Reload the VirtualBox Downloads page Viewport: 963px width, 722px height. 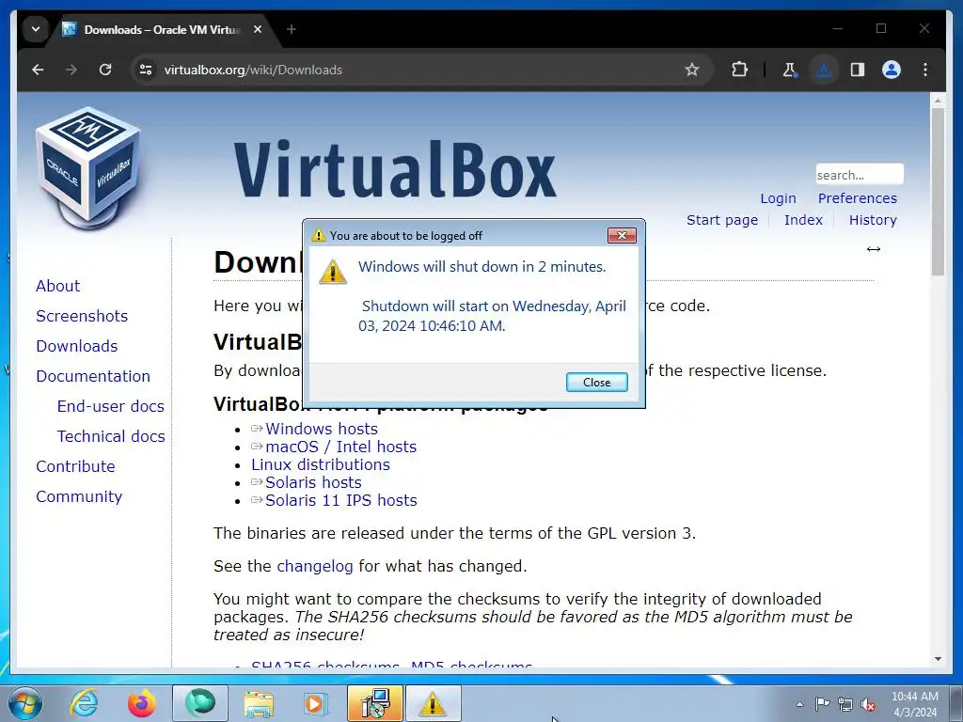(105, 70)
